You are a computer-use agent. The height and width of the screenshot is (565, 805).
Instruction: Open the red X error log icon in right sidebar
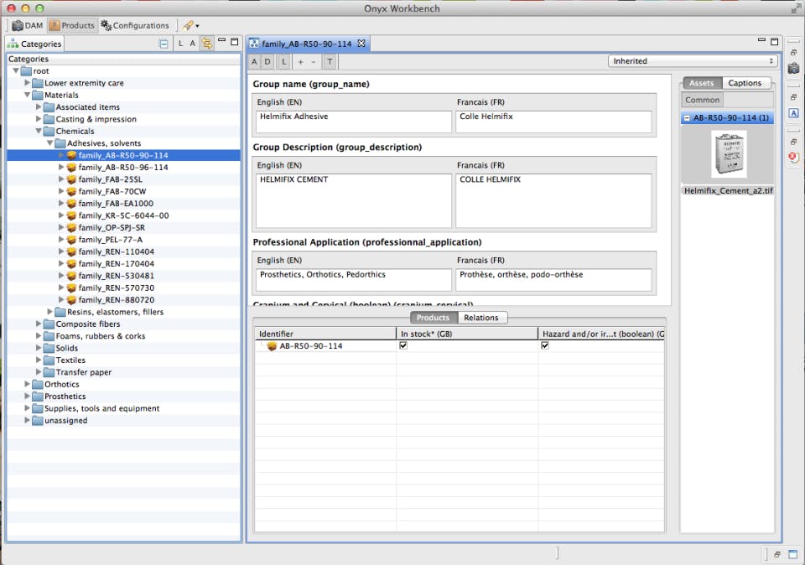[x=793, y=158]
